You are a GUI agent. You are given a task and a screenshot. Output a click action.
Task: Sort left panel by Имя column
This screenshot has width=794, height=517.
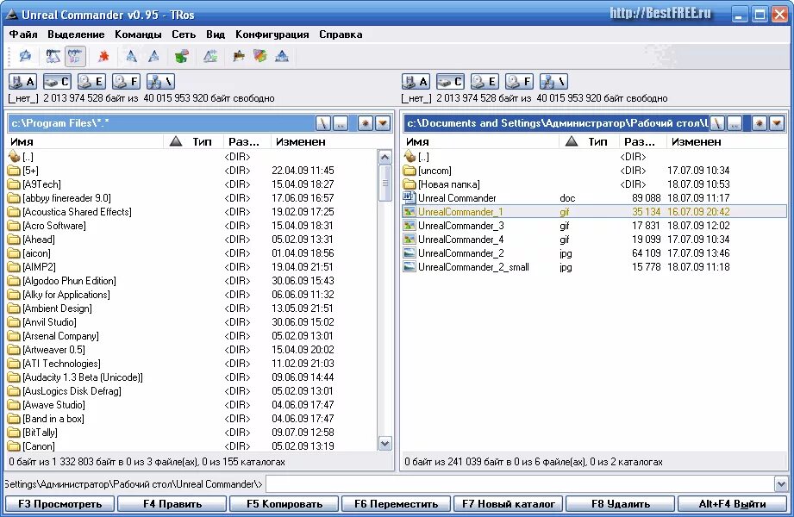85,142
